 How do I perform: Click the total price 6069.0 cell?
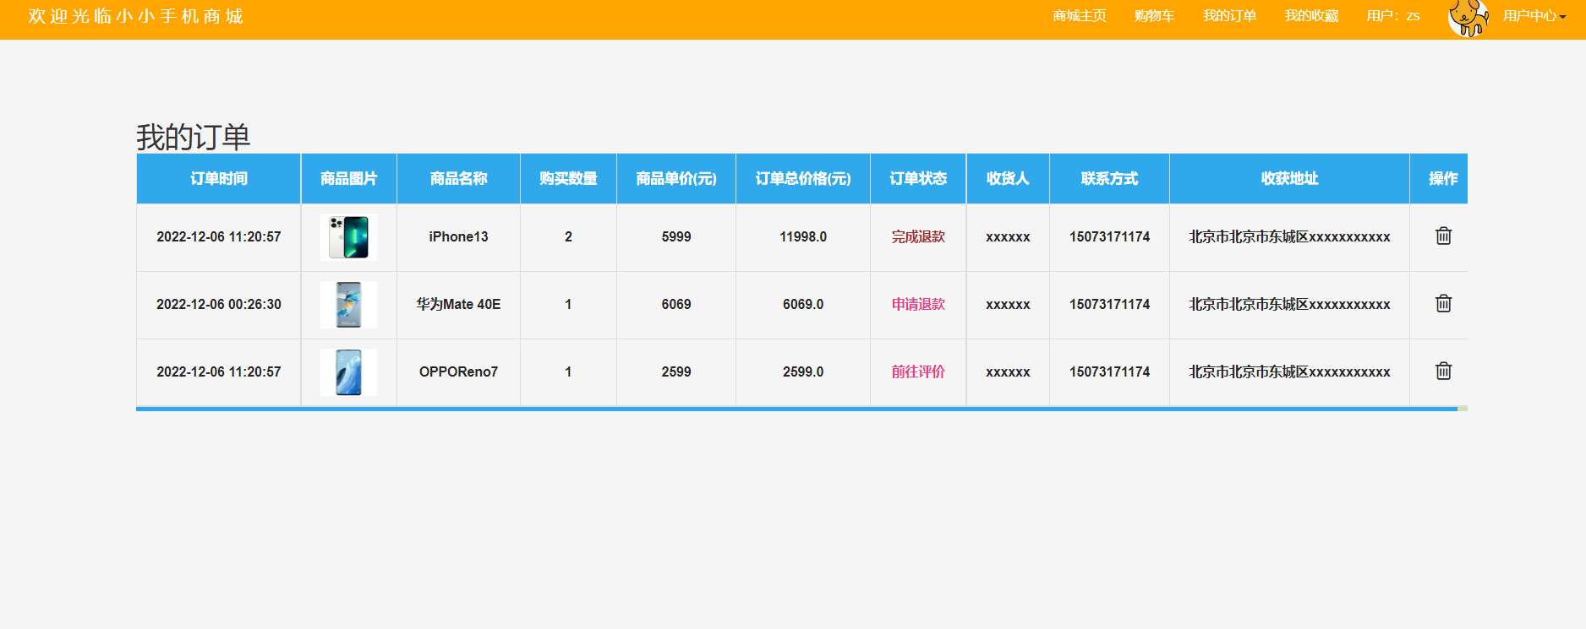pos(803,305)
